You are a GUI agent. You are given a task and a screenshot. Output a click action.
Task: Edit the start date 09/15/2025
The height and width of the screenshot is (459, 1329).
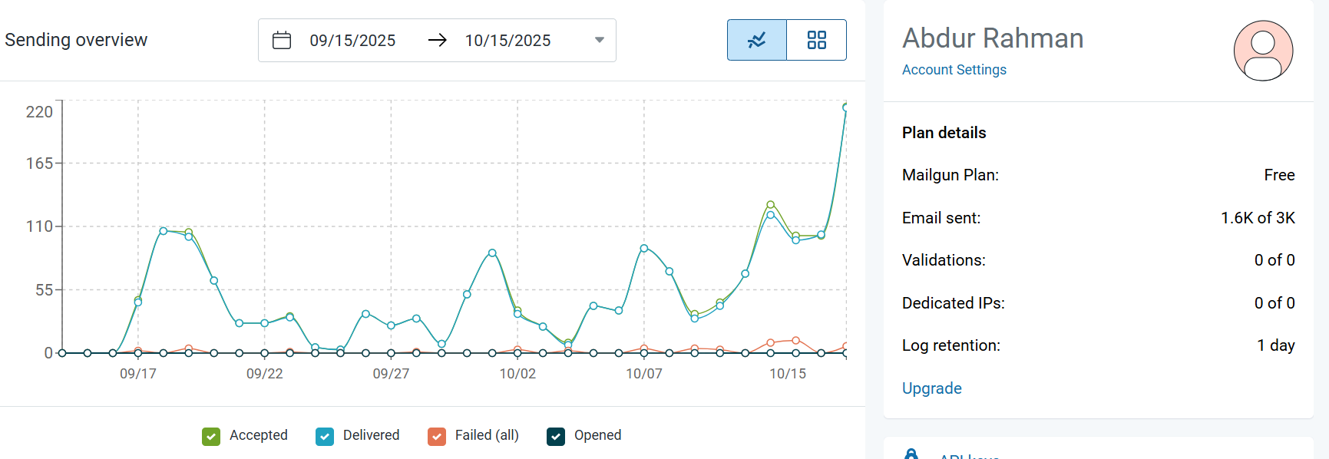tap(352, 41)
